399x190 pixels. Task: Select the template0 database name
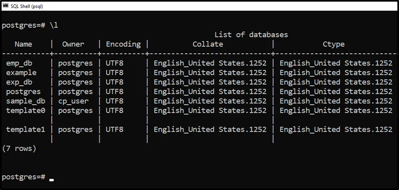pyautogui.click(x=26, y=110)
